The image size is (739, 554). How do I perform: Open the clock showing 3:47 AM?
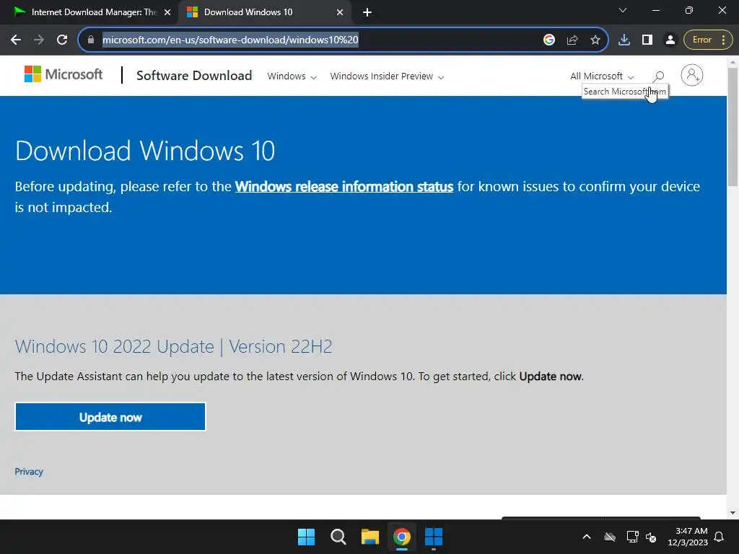688,537
